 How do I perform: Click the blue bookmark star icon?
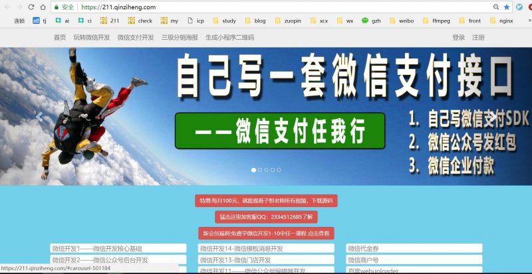(x=507, y=7)
